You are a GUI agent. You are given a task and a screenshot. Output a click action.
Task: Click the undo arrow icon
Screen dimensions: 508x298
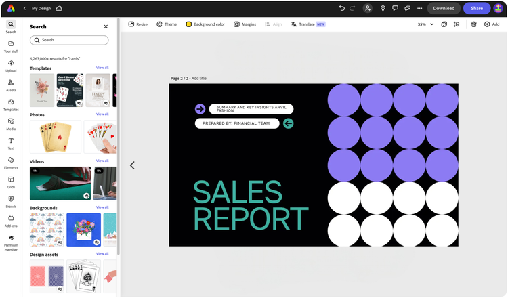coord(342,8)
